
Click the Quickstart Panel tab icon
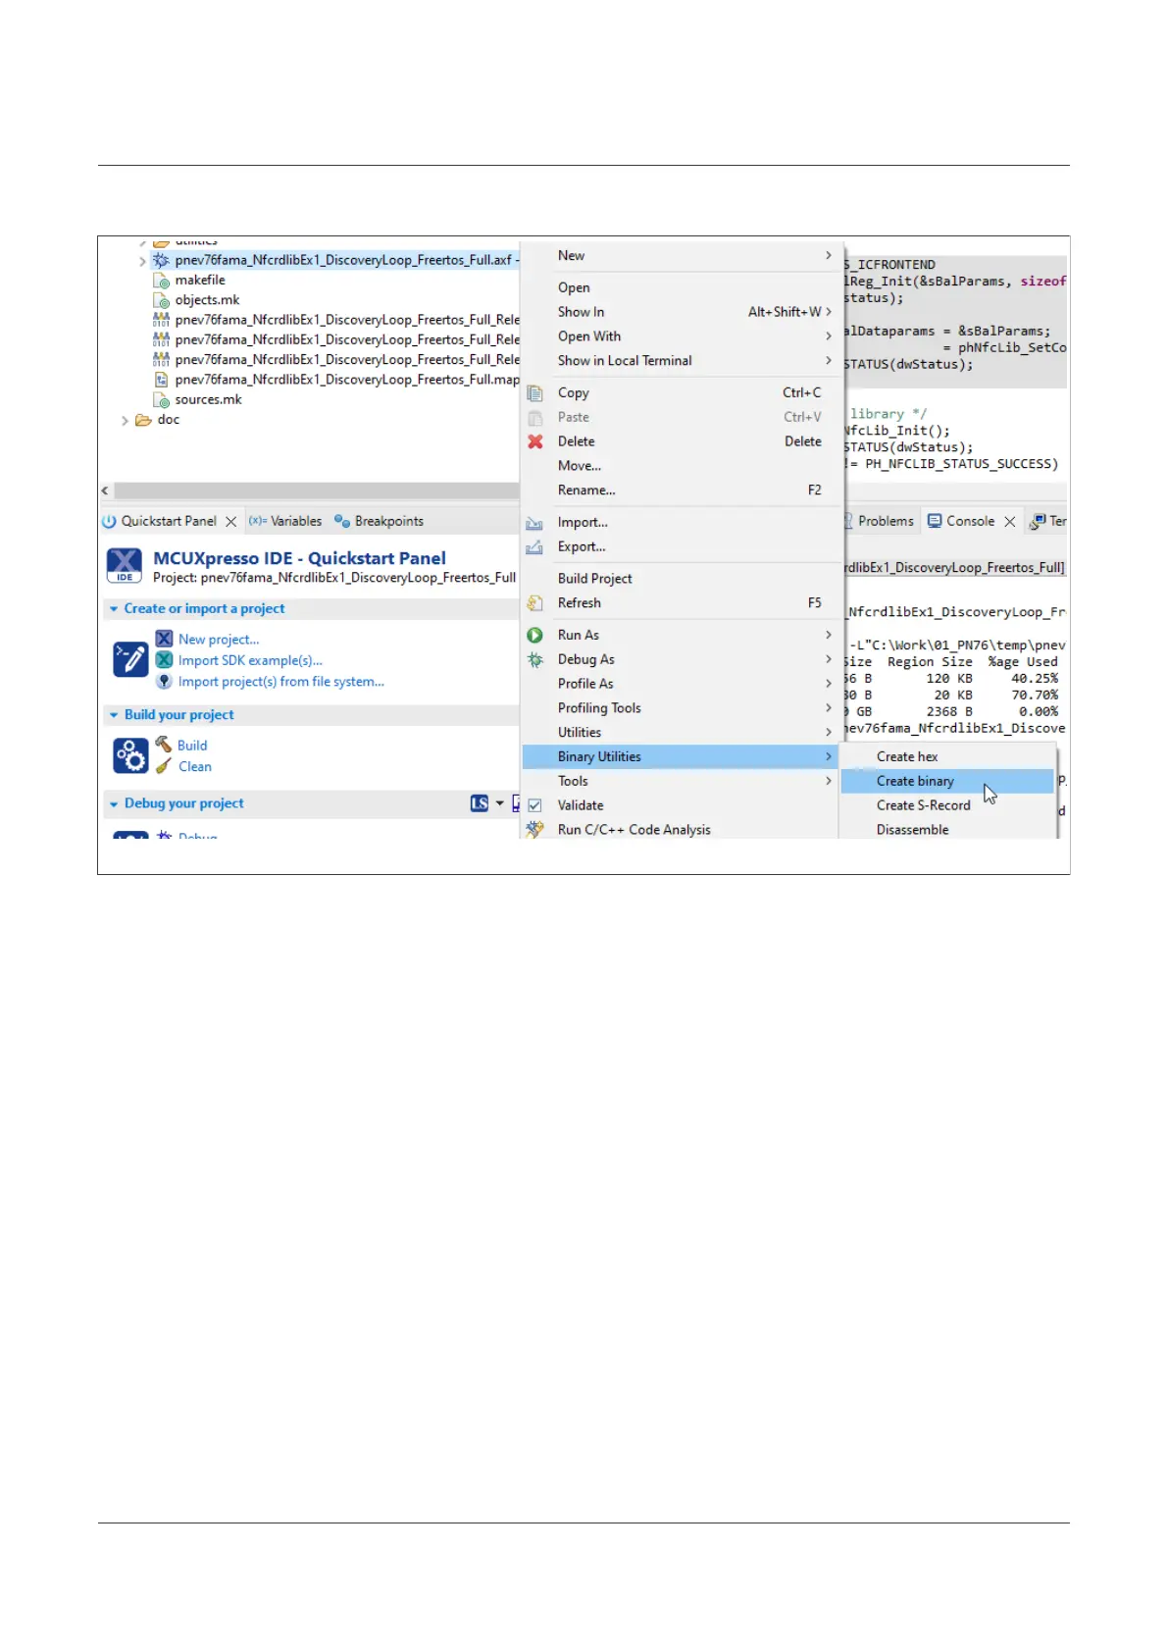pyautogui.click(x=109, y=522)
